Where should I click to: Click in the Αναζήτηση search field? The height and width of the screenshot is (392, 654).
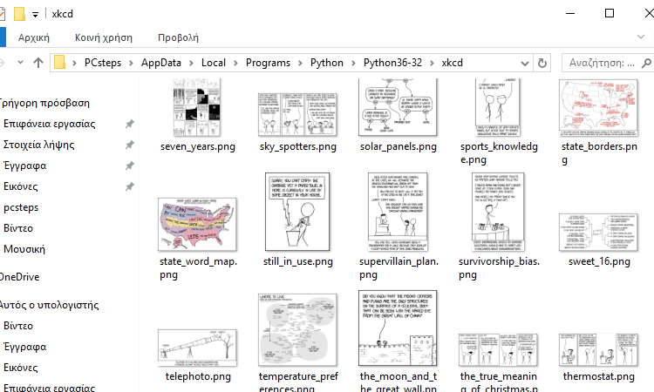[x=601, y=63]
